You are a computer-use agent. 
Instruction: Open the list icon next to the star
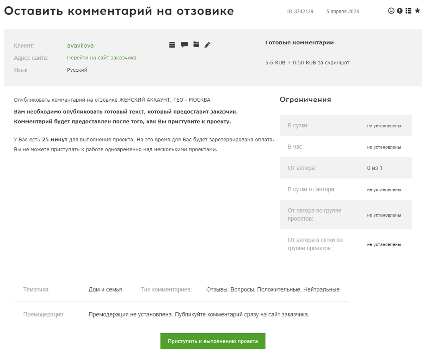click(409, 11)
